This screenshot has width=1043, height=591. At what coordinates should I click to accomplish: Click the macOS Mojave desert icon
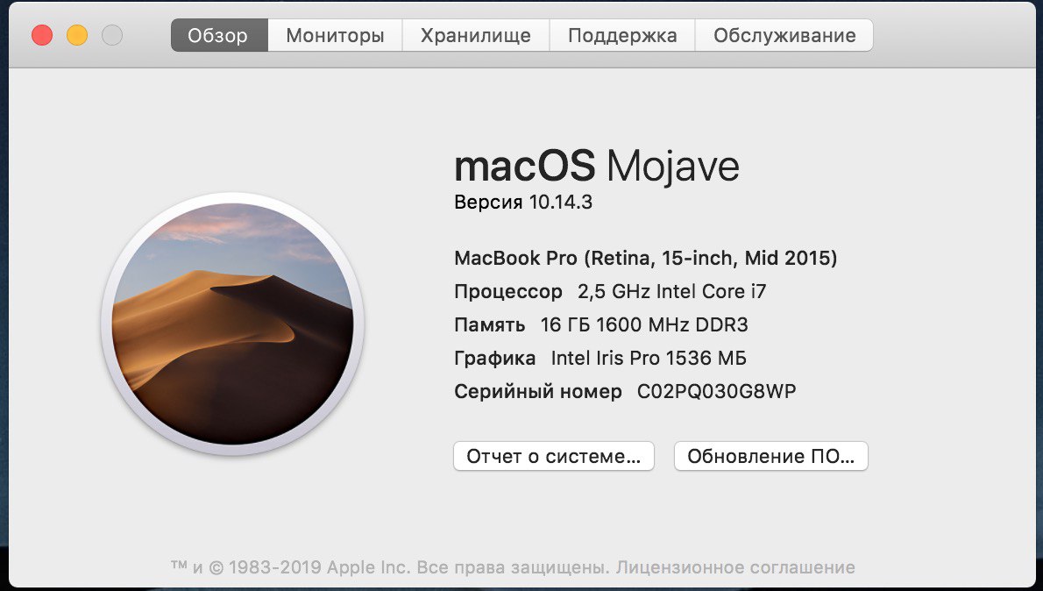click(233, 324)
